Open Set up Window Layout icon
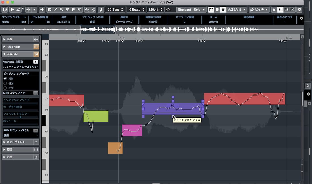 (292, 10)
